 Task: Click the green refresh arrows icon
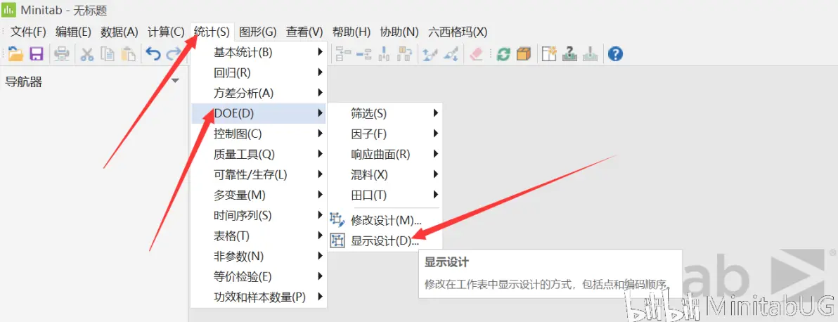click(503, 54)
